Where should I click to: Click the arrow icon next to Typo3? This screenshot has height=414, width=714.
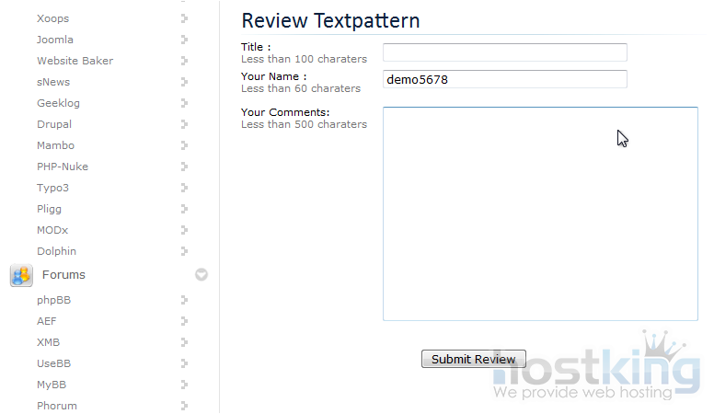[184, 188]
